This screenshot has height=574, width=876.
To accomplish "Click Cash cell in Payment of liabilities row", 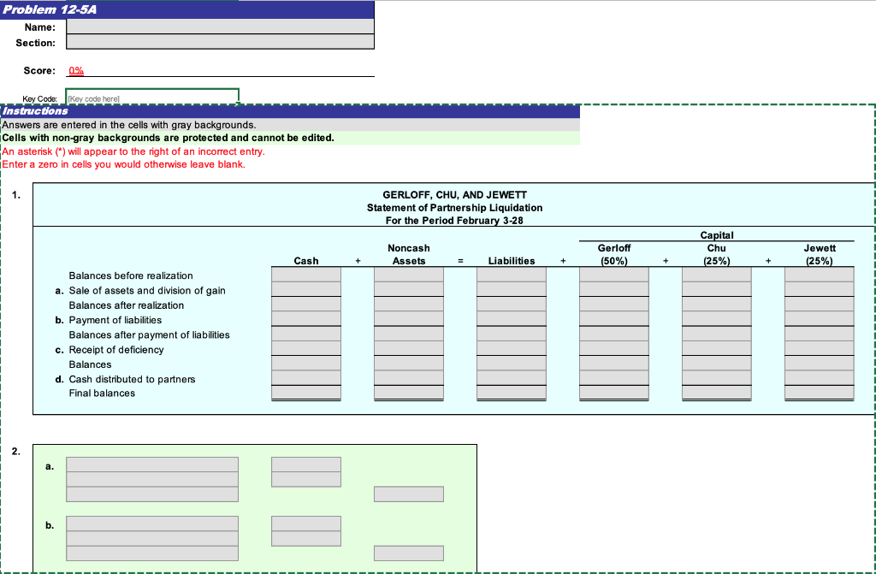I will (x=306, y=318).
